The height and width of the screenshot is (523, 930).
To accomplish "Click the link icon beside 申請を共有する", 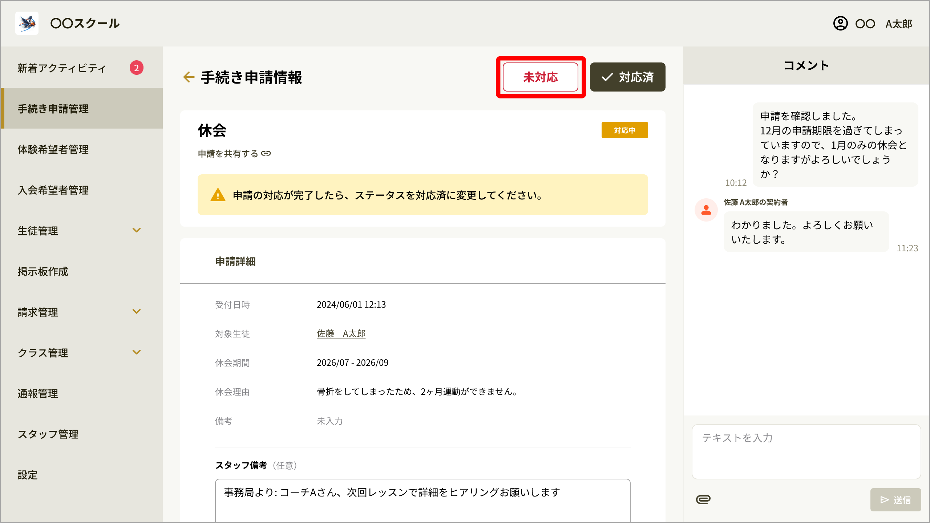I will pos(266,154).
